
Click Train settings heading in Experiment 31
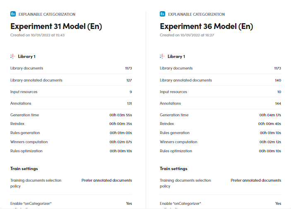coord(24,169)
